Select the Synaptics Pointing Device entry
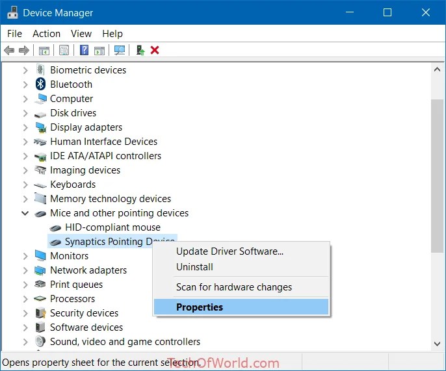The image size is (446, 371). tap(112, 241)
